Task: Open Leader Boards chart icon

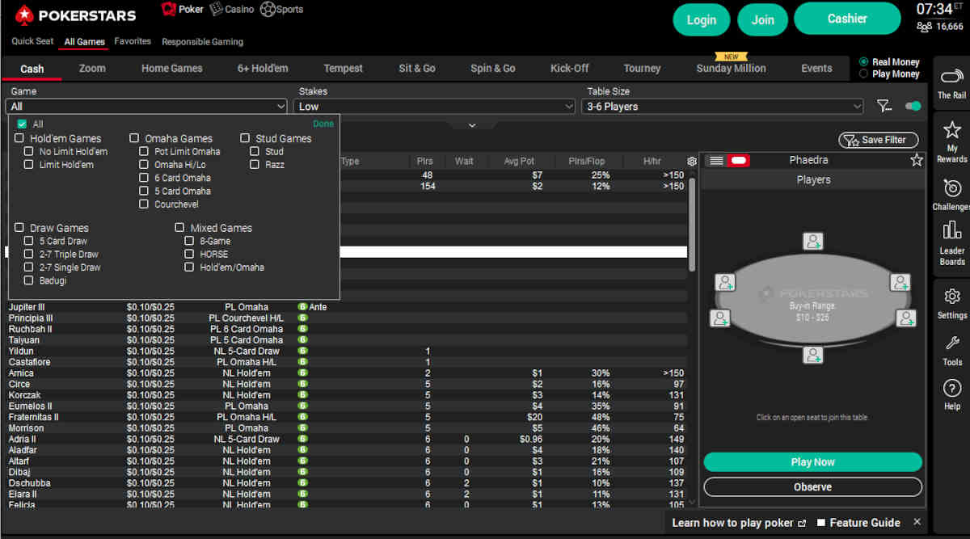Action: click(951, 230)
